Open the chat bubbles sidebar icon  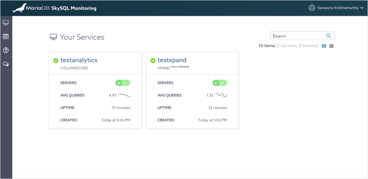6,64
